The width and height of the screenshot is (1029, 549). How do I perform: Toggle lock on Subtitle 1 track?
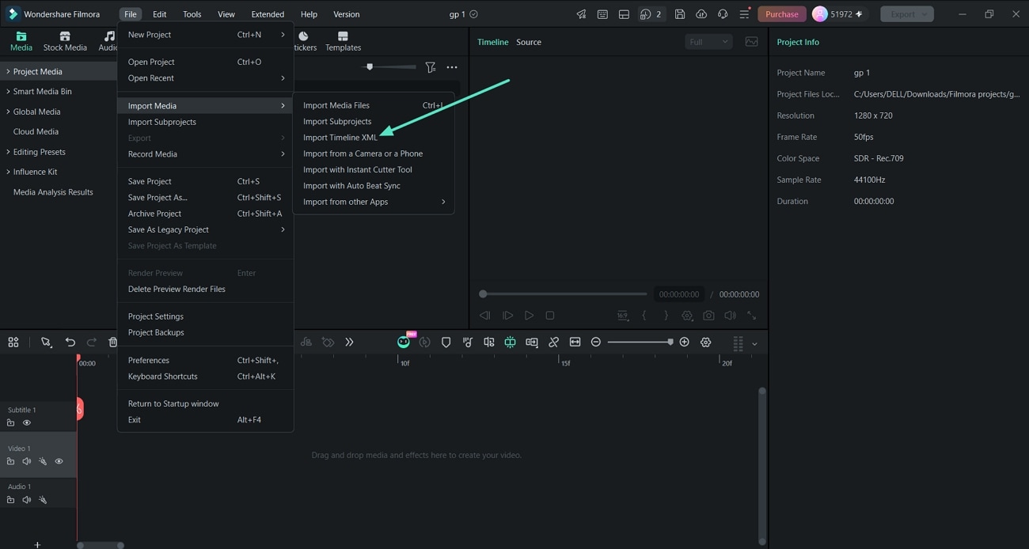point(11,423)
